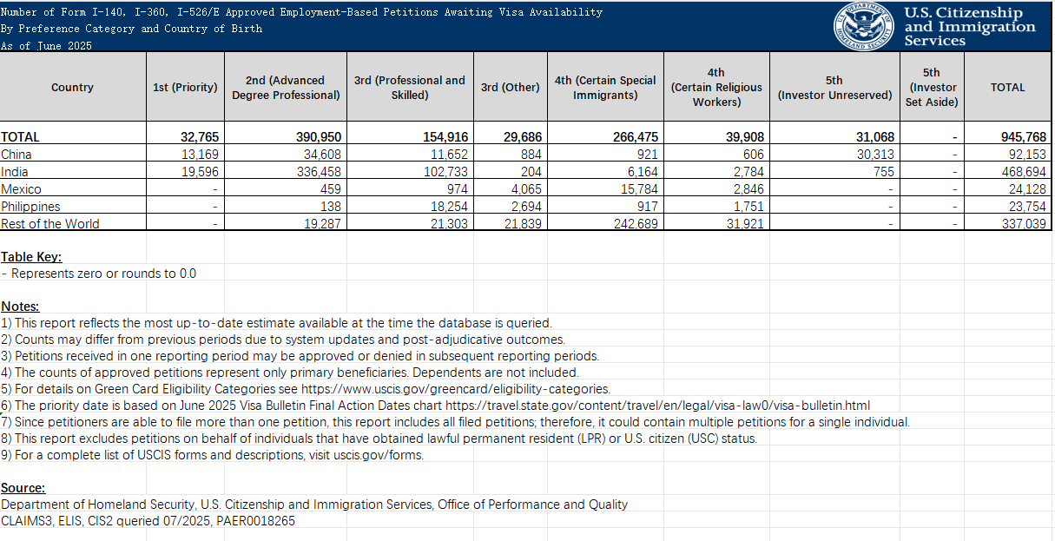Select India cell 19,596

tap(186, 172)
